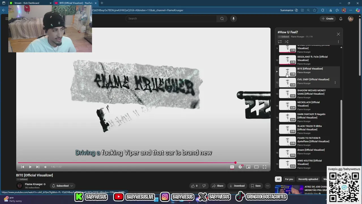Skip to previous video in player
362x204 pixels.
23,167
